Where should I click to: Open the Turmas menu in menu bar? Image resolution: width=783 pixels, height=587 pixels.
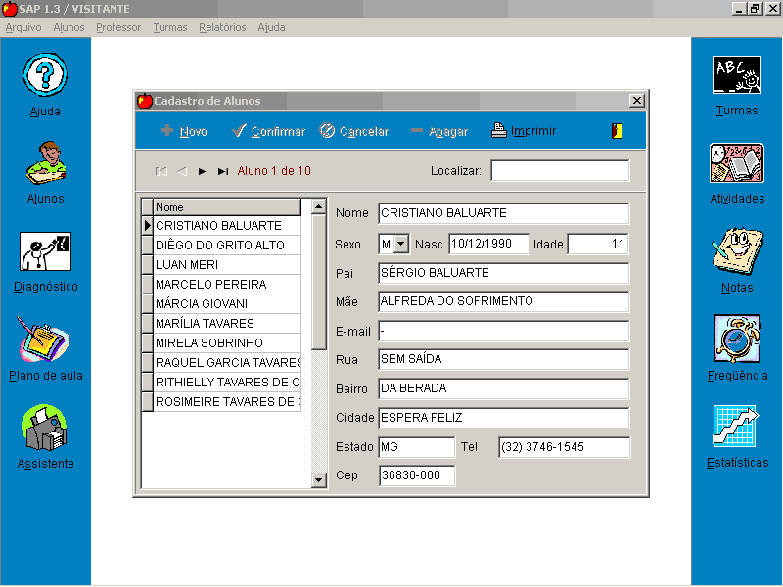[169, 27]
